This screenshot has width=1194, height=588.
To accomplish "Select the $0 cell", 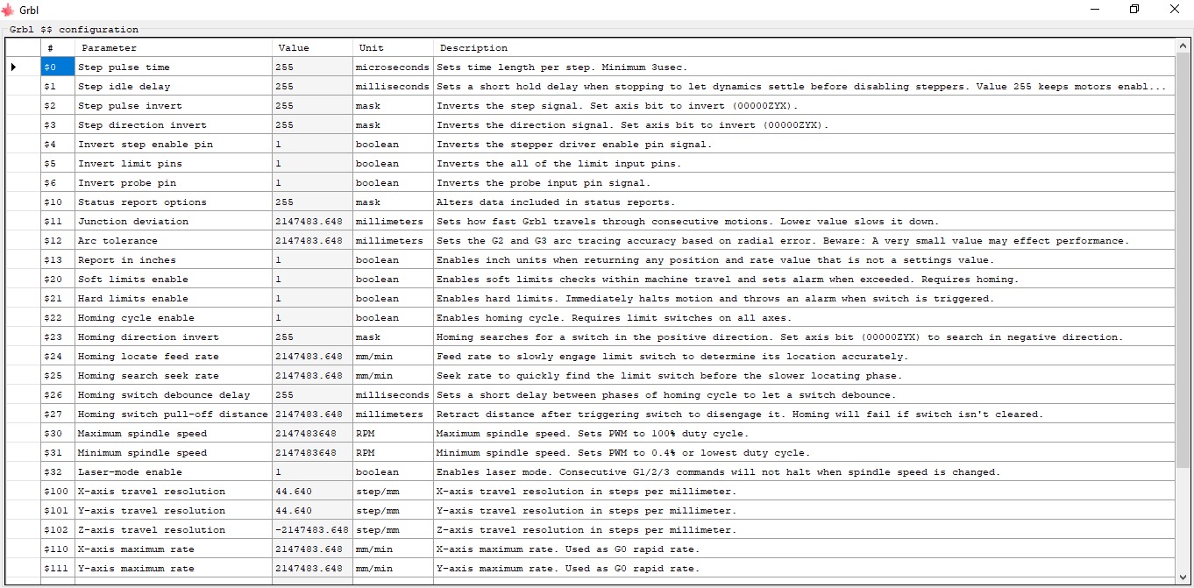I will 57,67.
